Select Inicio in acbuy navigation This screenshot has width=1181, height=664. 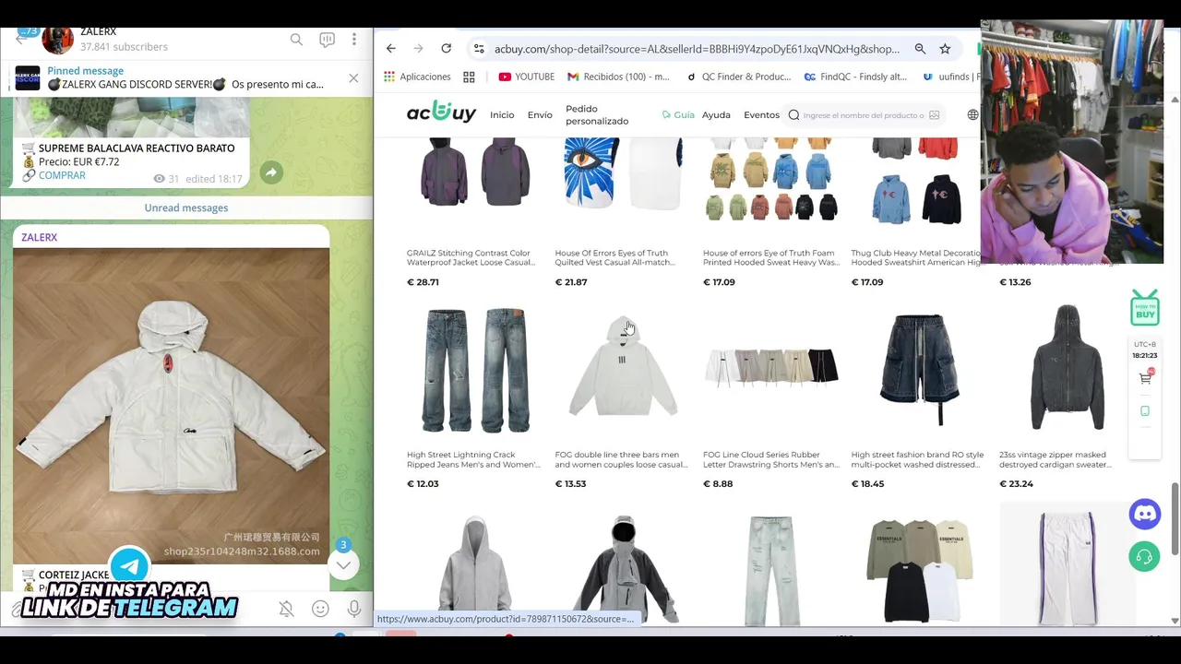pos(502,115)
